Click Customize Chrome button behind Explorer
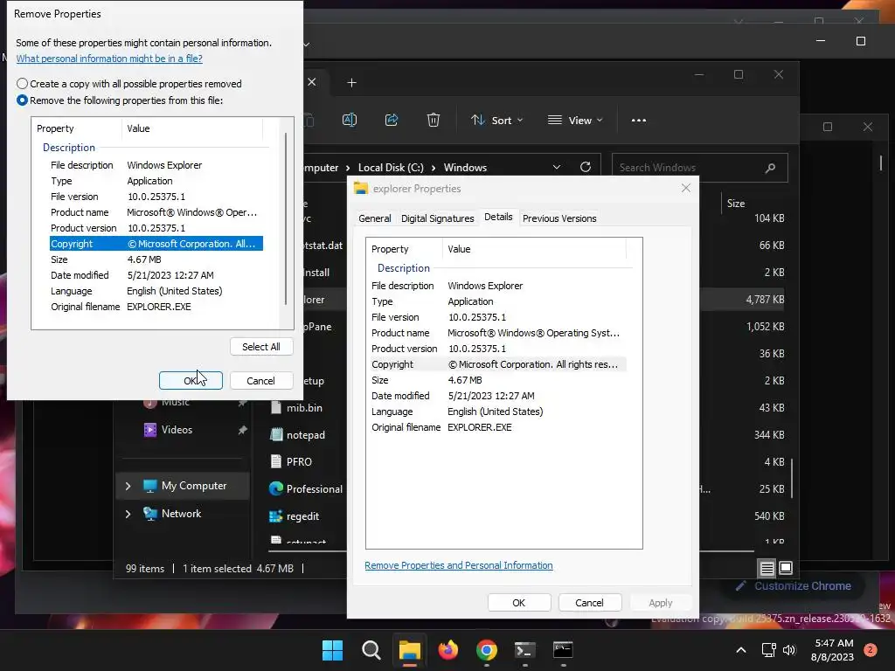Viewport: 895px width, 671px height. tap(794, 586)
